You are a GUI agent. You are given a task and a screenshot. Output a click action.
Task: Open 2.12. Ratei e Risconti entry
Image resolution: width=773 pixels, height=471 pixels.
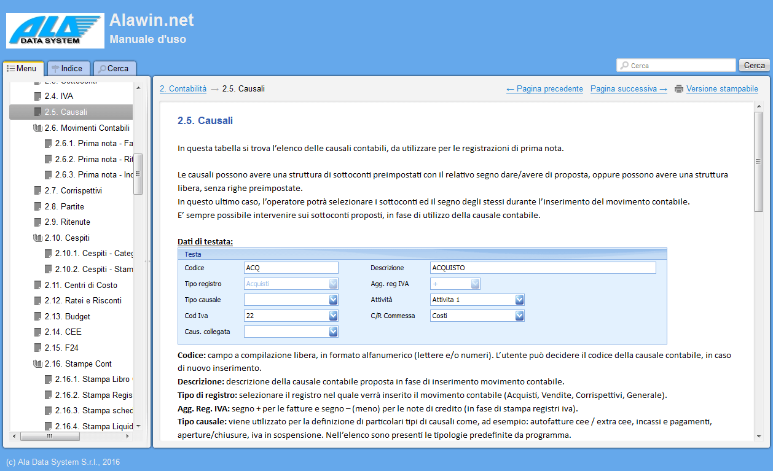pyautogui.click(x=83, y=300)
